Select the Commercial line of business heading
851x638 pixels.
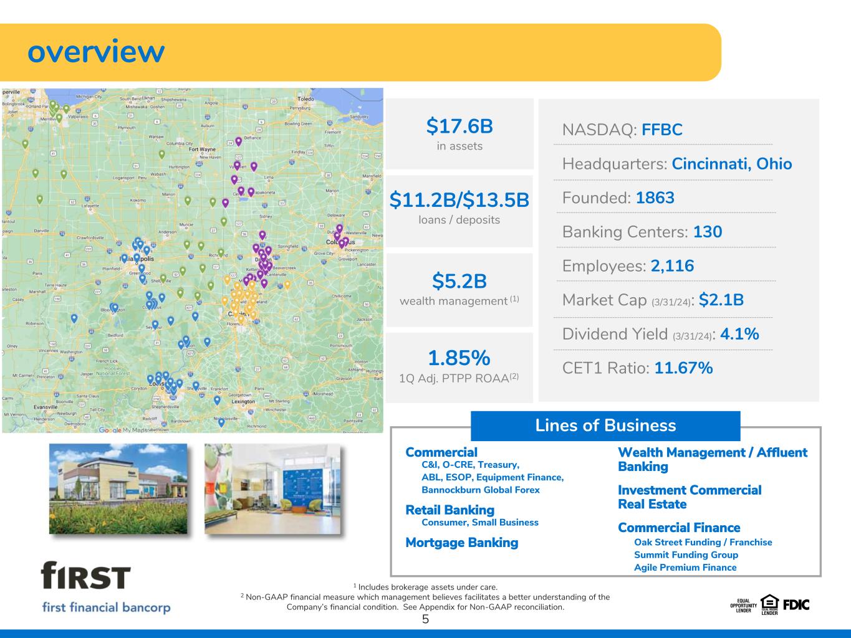pos(441,452)
